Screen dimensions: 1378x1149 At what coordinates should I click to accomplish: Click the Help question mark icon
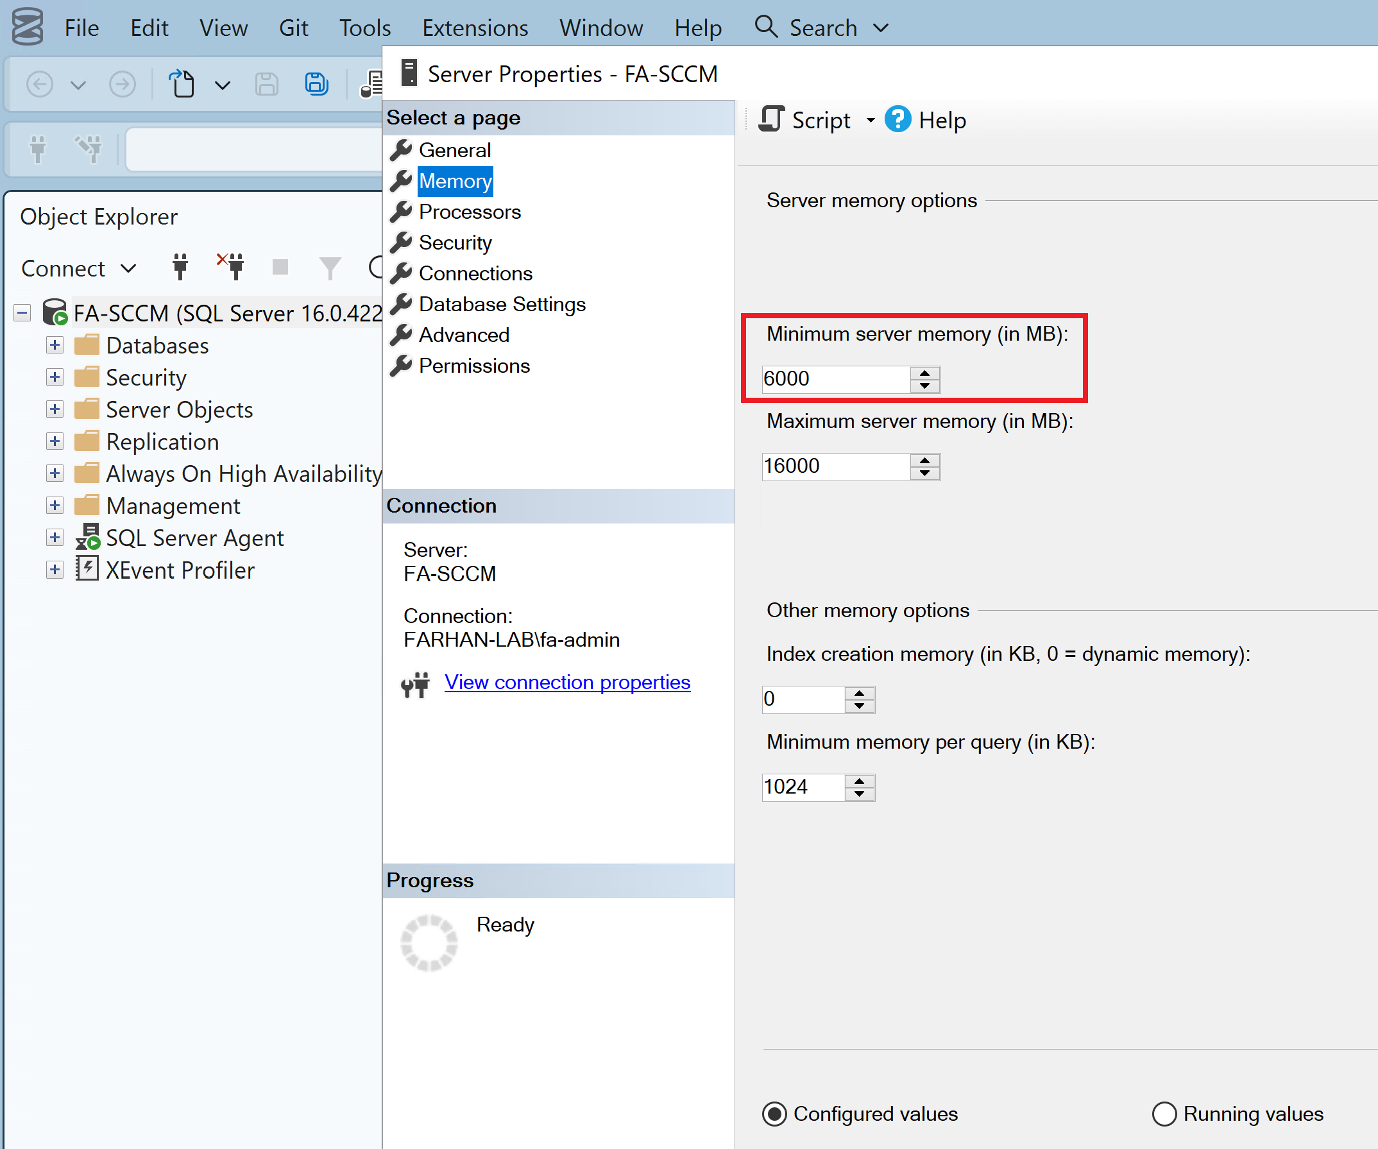click(x=897, y=120)
